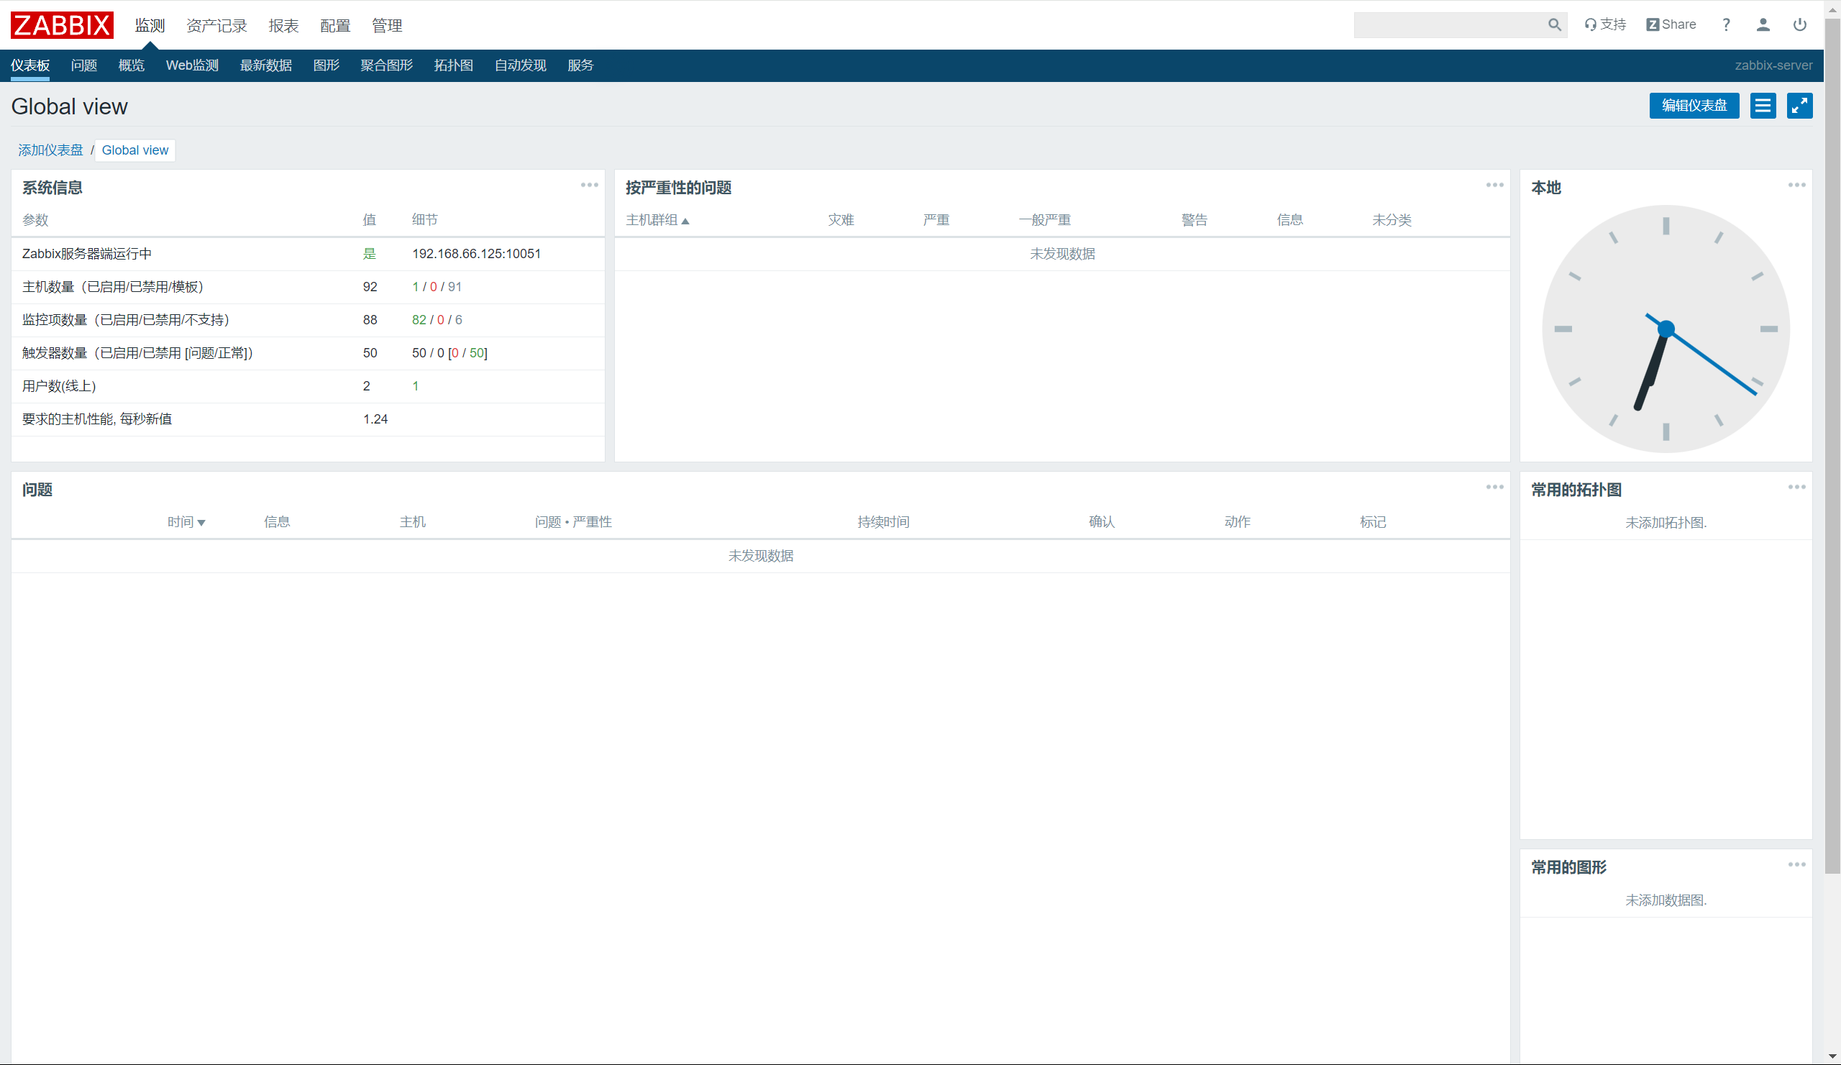This screenshot has height=1065, width=1841.
Task: Open the Configuration top menu
Action: pyautogui.click(x=334, y=27)
